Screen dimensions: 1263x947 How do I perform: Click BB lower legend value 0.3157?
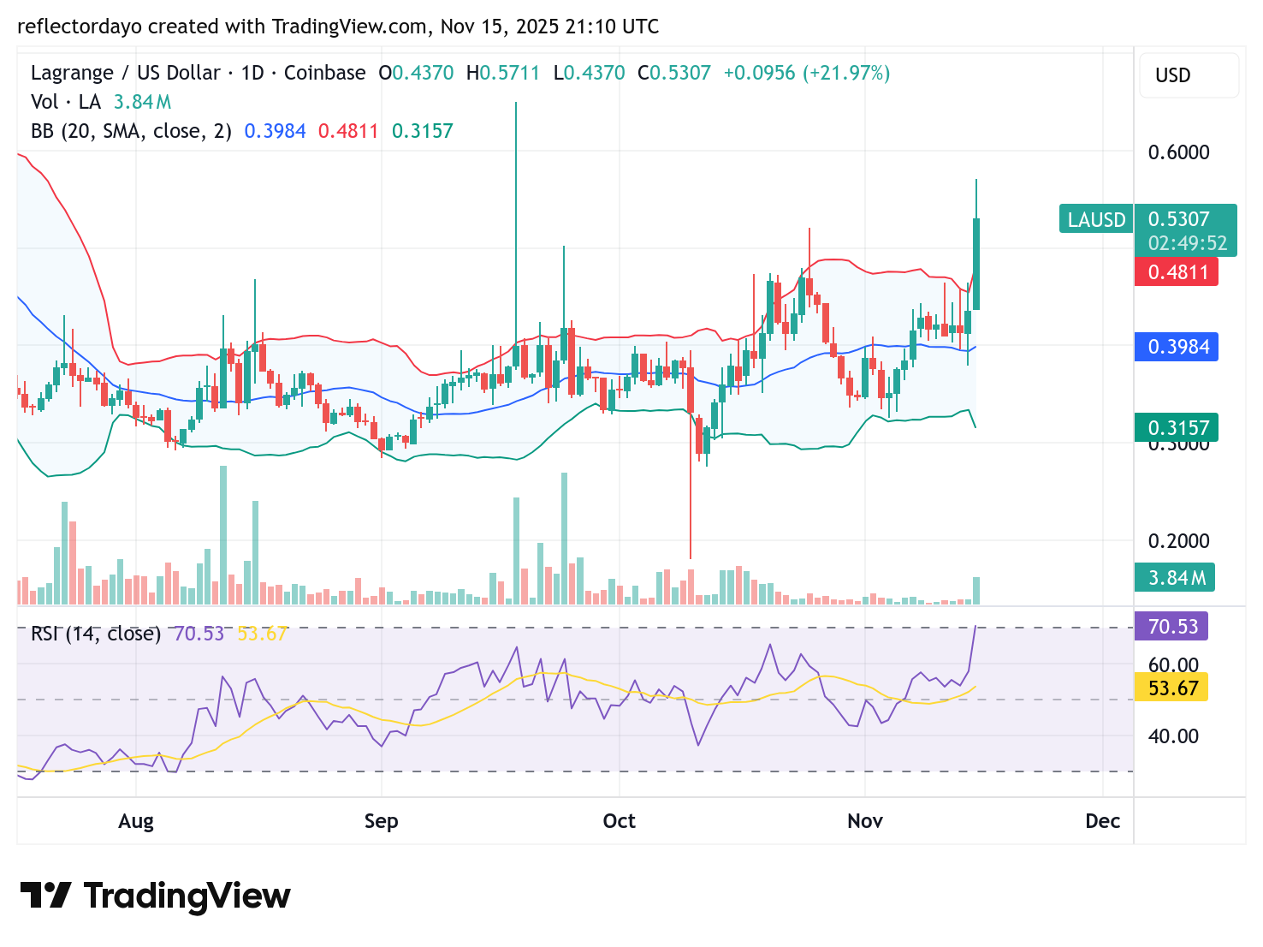pyautogui.click(x=423, y=131)
